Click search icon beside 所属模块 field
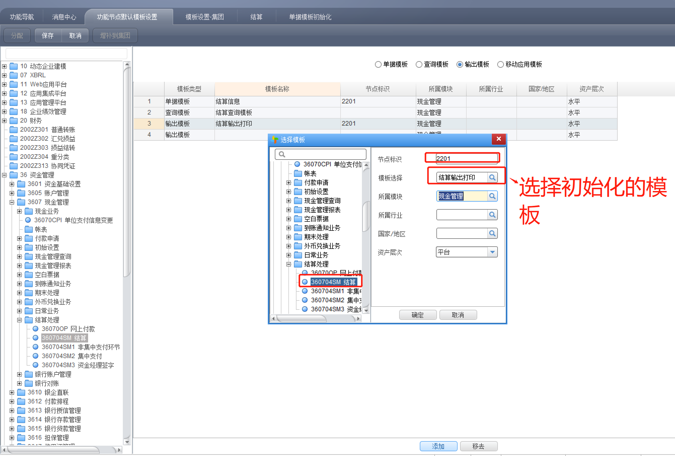 [x=492, y=196]
